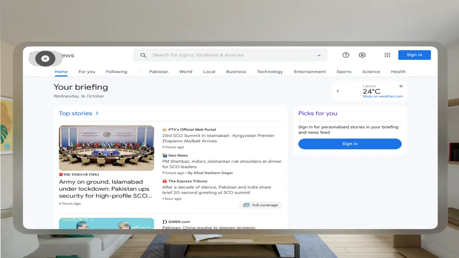The width and height of the screenshot is (459, 258).
Task: Click the weather widget left chevron
Action: point(338,91)
